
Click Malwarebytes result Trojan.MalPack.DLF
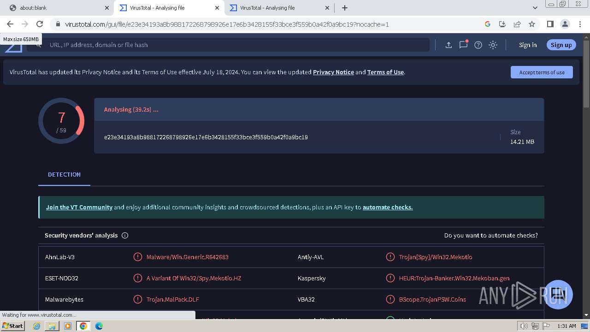173,299
